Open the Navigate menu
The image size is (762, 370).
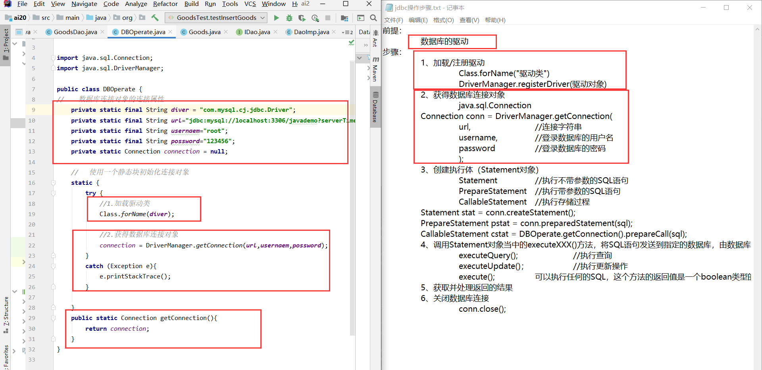(84, 4)
